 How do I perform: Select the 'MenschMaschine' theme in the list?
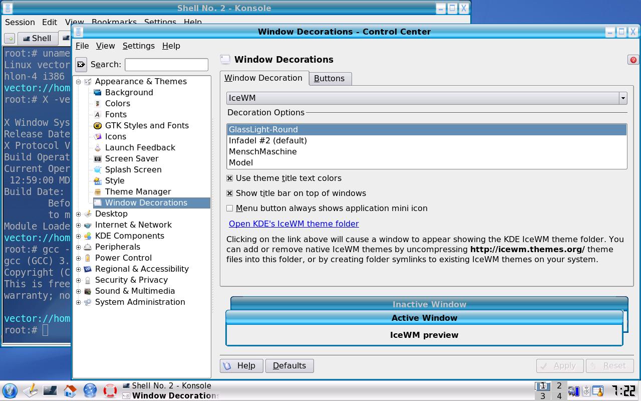pos(427,151)
